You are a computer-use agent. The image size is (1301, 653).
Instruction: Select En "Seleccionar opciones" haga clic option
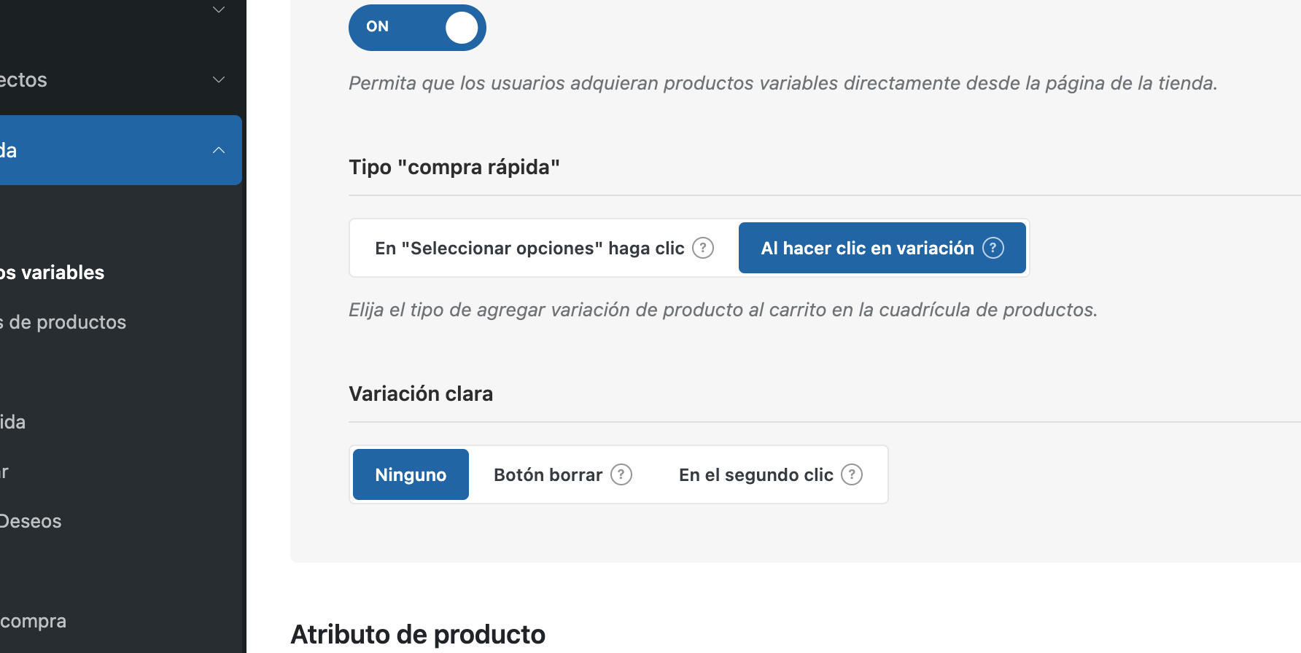(x=529, y=249)
